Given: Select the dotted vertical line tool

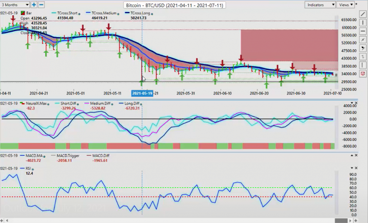Looking at the screenshot, I should (363, 65).
